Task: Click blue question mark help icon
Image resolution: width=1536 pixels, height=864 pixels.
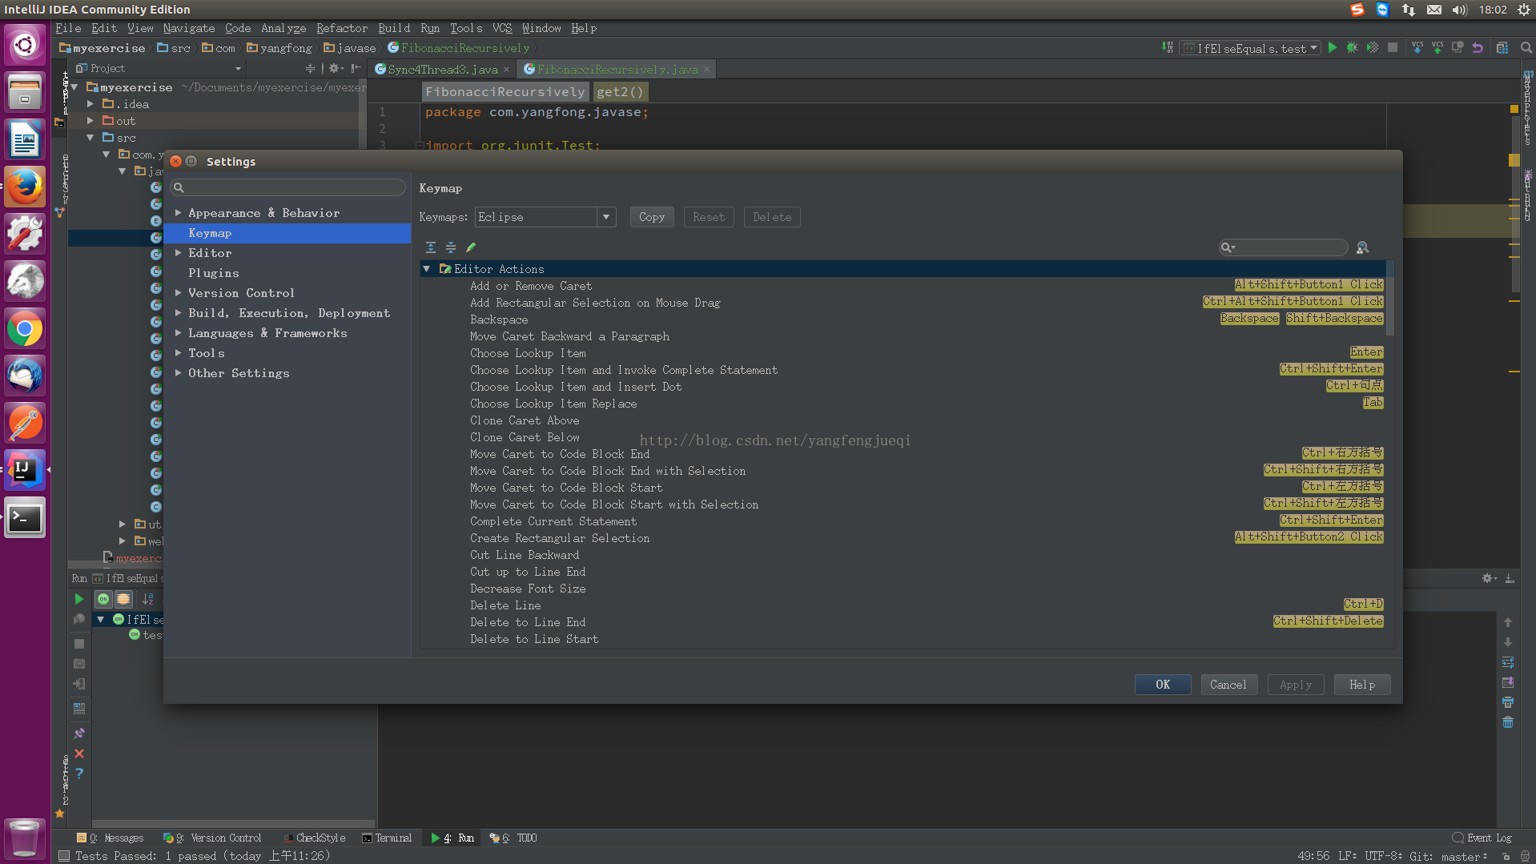Action: click(79, 774)
